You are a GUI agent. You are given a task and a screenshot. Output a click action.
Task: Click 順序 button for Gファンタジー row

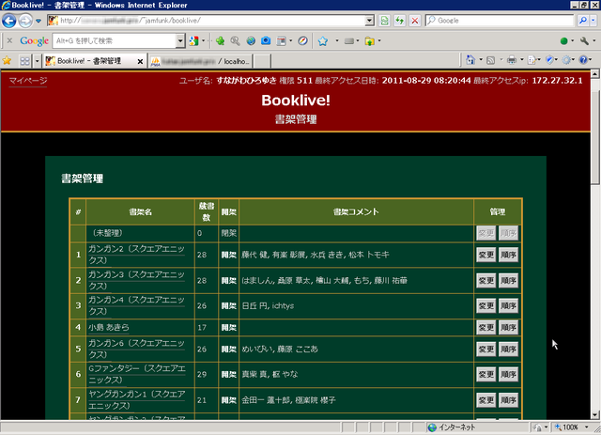click(508, 374)
